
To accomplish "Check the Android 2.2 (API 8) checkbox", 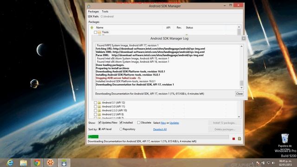I will [96, 115].
